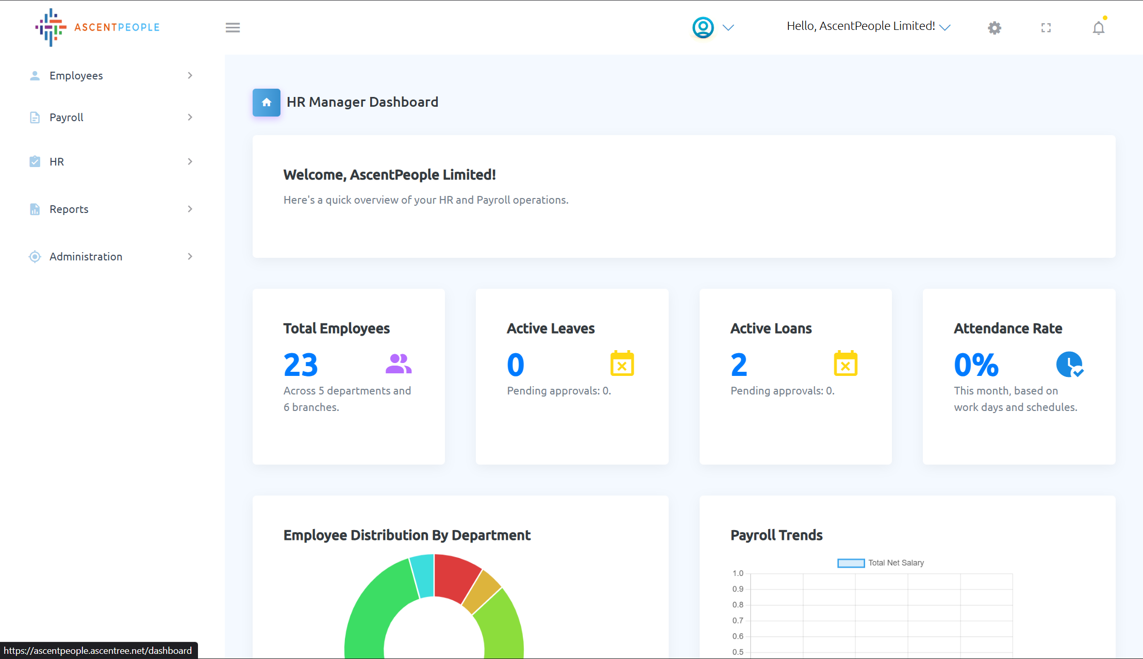Open the Administration menu item
The height and width of the screenshot is (659, 1143).
click(x=86, y=256)
